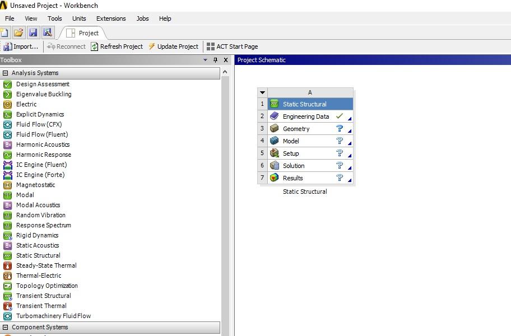Click the Harmonic Acoustics icon
This screenshot has height=336, width=511.
7,145
